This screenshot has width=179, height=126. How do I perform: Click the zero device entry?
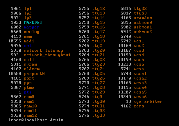[139, 106]
